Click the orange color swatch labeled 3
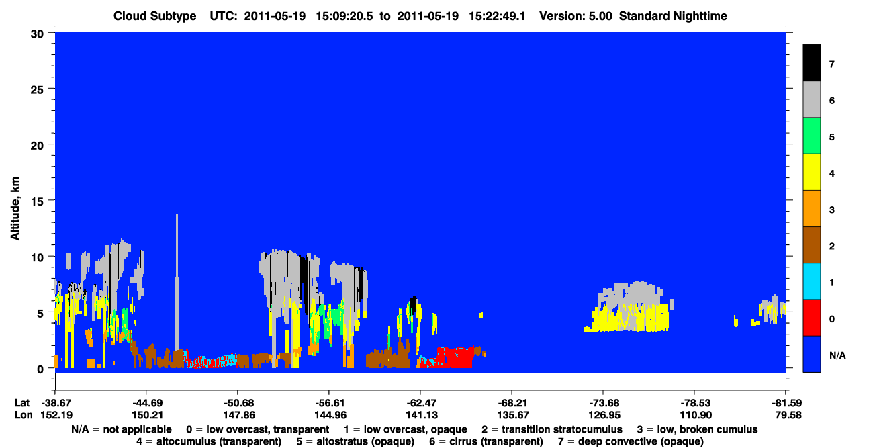Screen dimensions: 873x448 [x=812, y=209]
